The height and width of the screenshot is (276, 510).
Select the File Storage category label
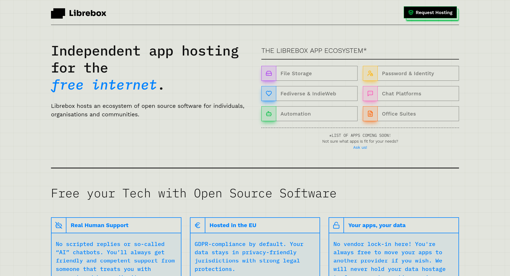click(x=296, y=73)
